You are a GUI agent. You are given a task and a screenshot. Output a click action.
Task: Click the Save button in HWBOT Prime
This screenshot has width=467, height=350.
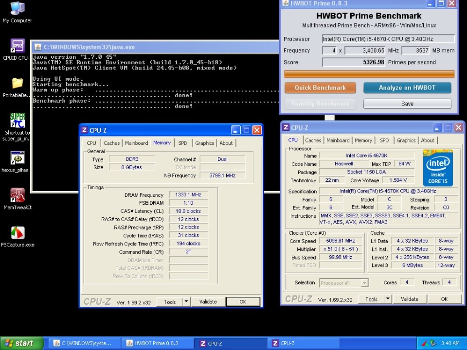[x=407, y=104]
